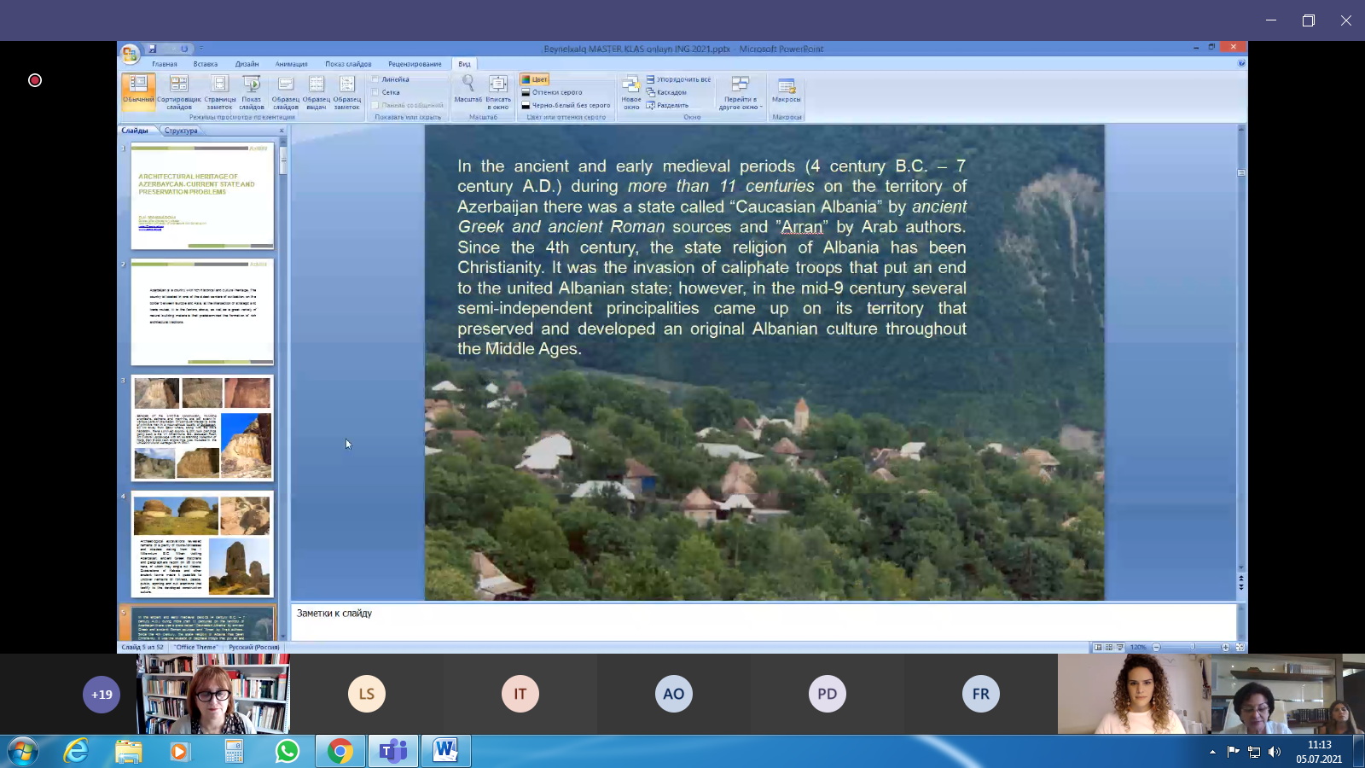Image resolution: width=1365 pixels, height=768 pixels.
Task: Click the LS participant avatar
Action: 367,694
